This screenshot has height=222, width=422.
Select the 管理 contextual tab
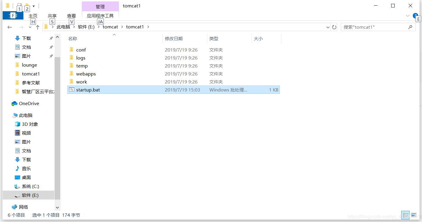tap(100, 7)
